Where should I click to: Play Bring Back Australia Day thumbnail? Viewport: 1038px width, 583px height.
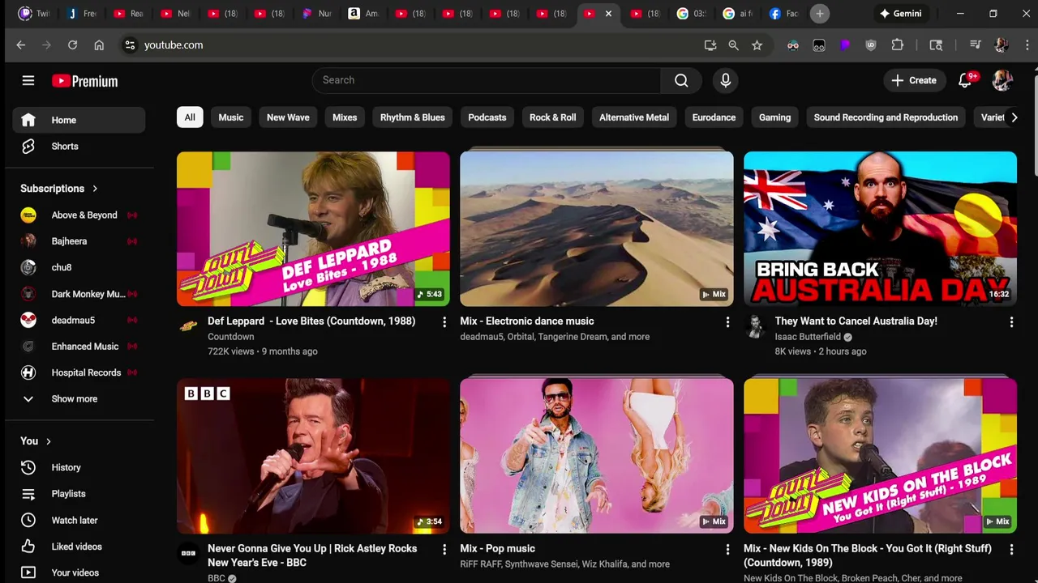click(880, 229)
